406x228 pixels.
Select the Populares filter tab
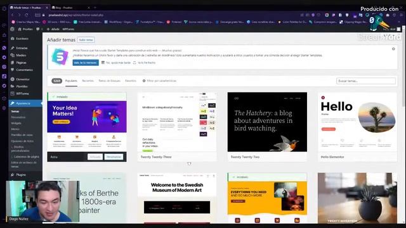71,81
